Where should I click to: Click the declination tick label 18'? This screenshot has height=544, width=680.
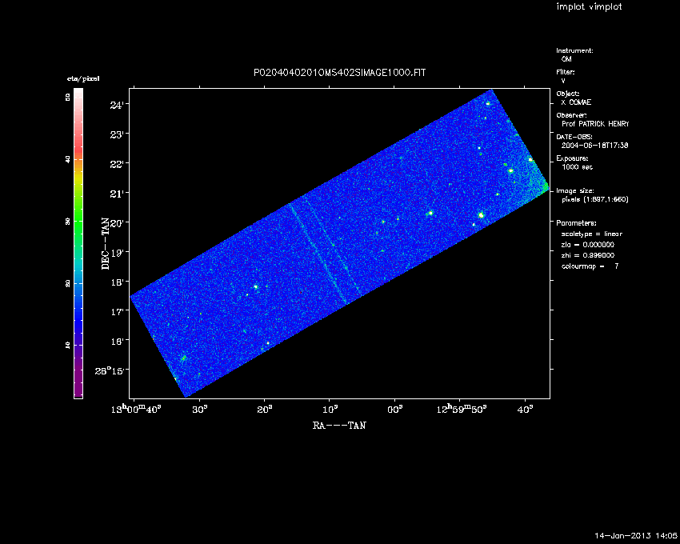point(117,282)
